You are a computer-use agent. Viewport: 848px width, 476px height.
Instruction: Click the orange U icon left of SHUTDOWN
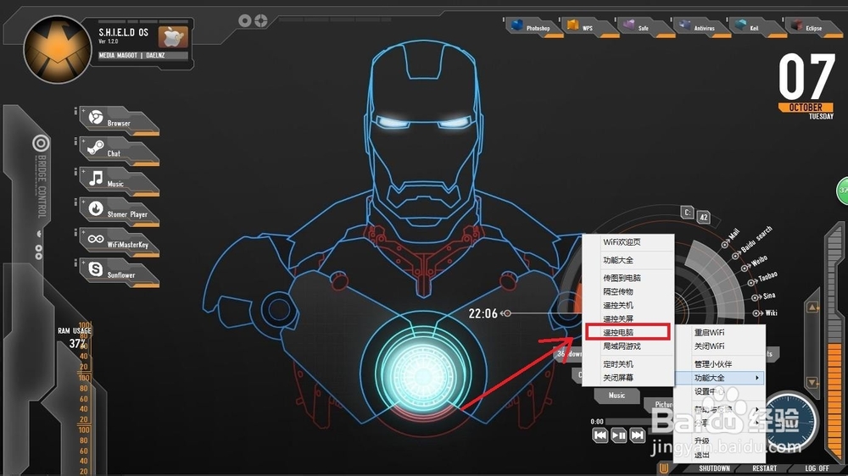point(664,468)
